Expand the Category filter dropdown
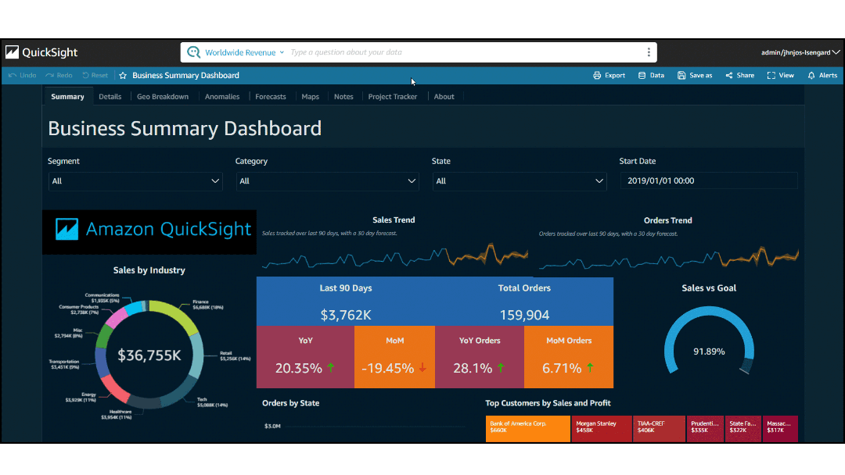 (327, 181)
